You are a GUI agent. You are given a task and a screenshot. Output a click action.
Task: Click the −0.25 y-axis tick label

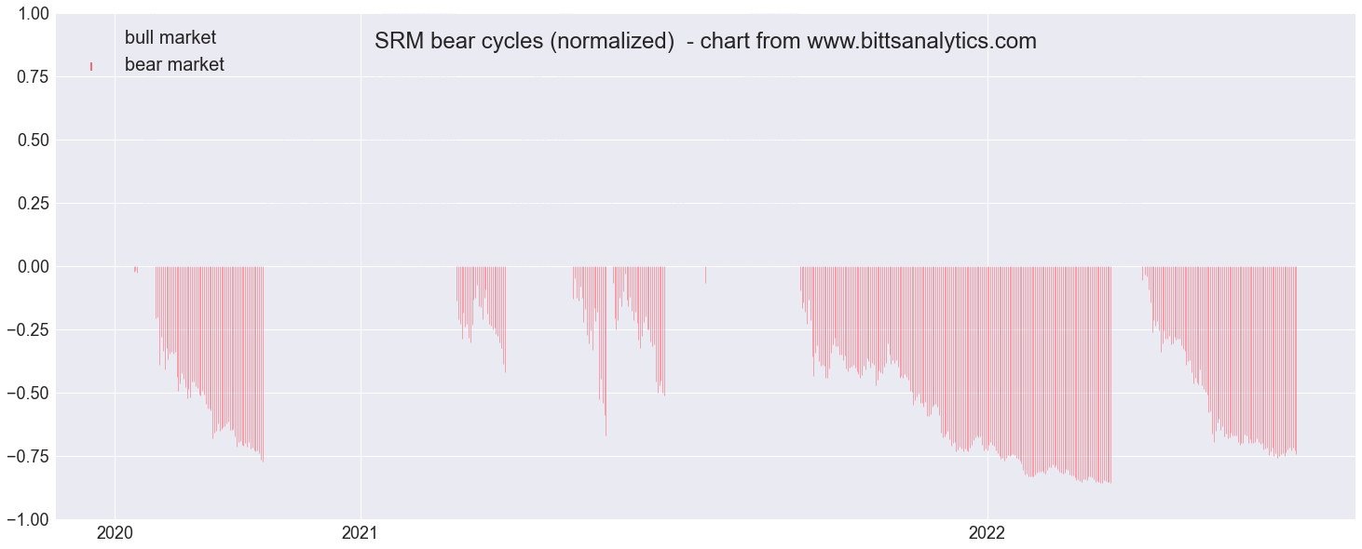(x=27, y=330)
